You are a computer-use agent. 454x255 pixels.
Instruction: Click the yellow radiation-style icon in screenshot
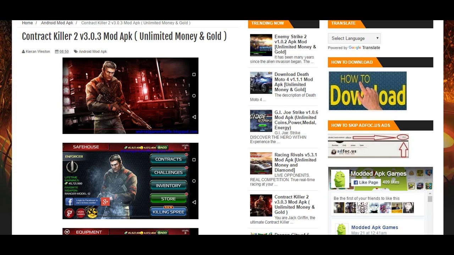(x=92, y=212)
